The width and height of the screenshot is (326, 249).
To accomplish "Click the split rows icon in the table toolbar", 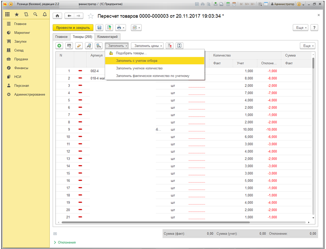I will point(179,46).
